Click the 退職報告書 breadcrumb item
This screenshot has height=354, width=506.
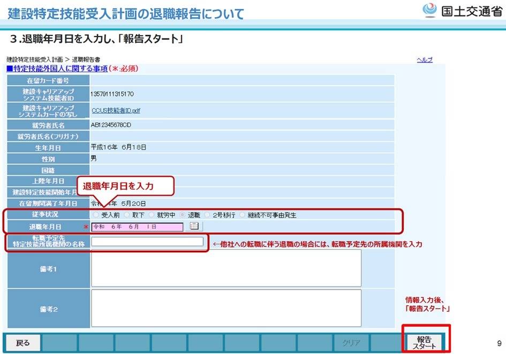pyautogui.click(x=86, y=59)
